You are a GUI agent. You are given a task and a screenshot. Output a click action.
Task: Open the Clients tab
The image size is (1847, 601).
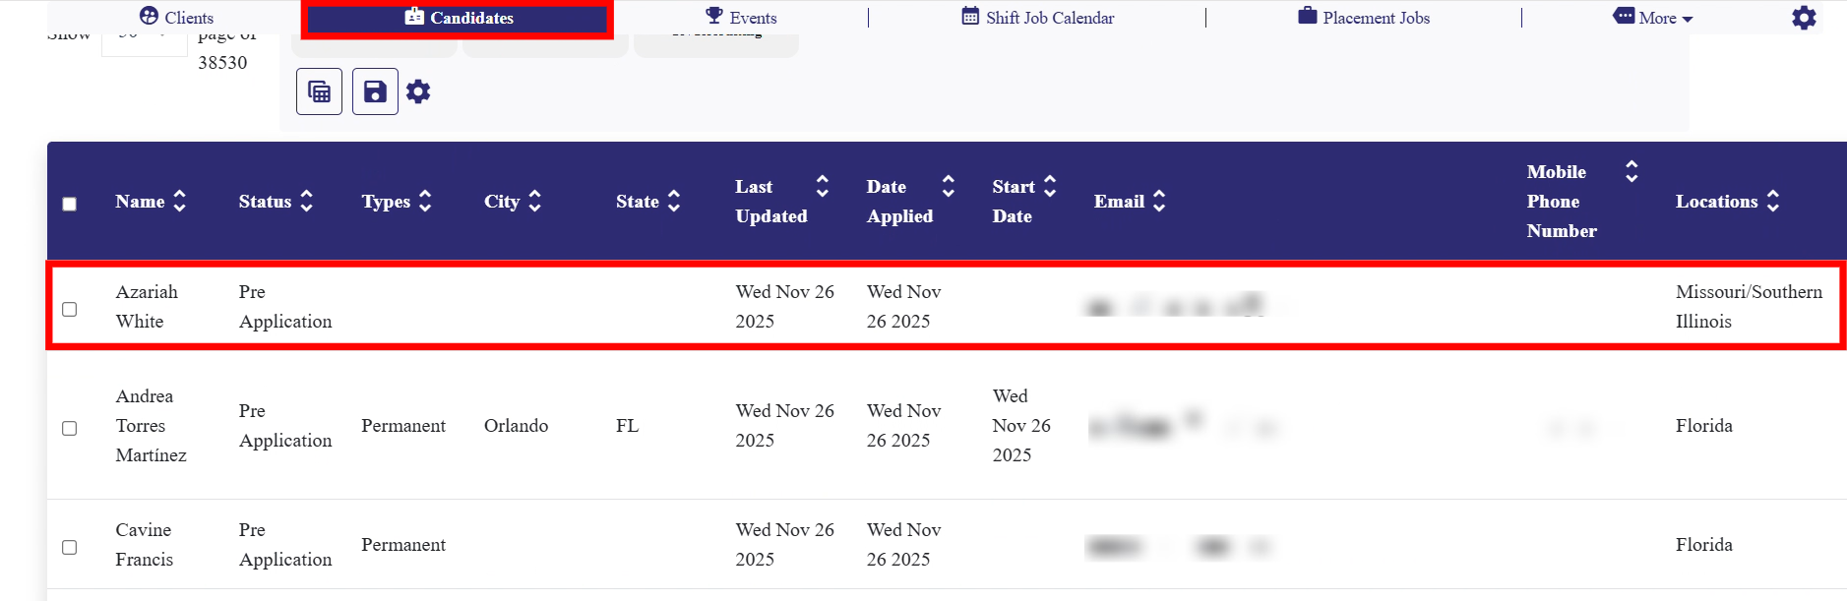click(x=176, y=18)
